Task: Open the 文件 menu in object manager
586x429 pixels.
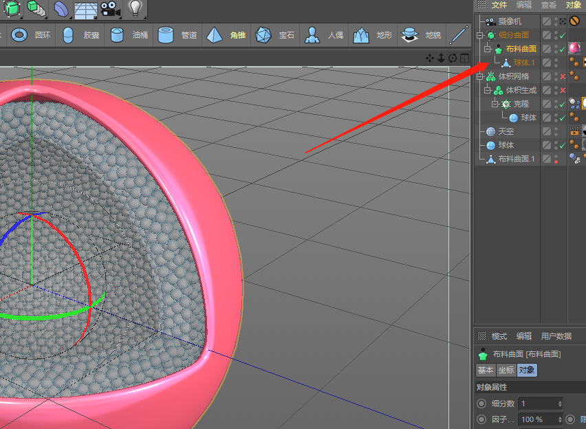Action: tap(499, 5)
